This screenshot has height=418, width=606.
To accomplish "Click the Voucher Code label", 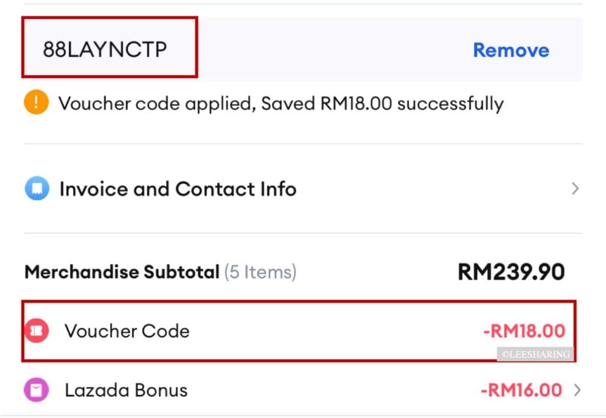I will [x=127, y=331].
